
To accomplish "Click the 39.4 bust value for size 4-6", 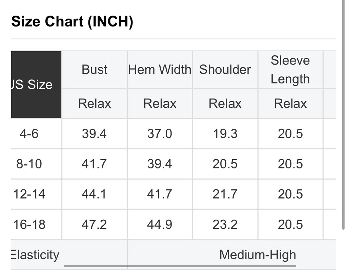I will pos(94,134).
